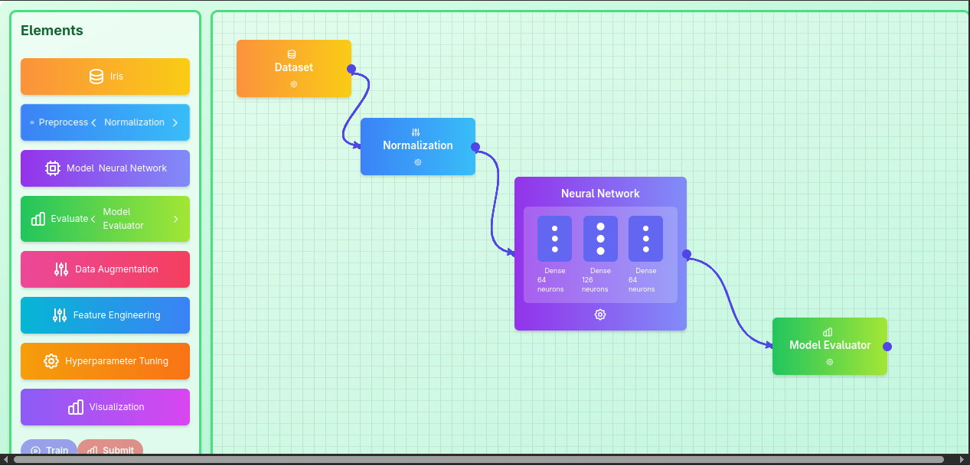Open settings gear on Neural Network node
This screenshot has width=970, height=466.
point(600,314)
